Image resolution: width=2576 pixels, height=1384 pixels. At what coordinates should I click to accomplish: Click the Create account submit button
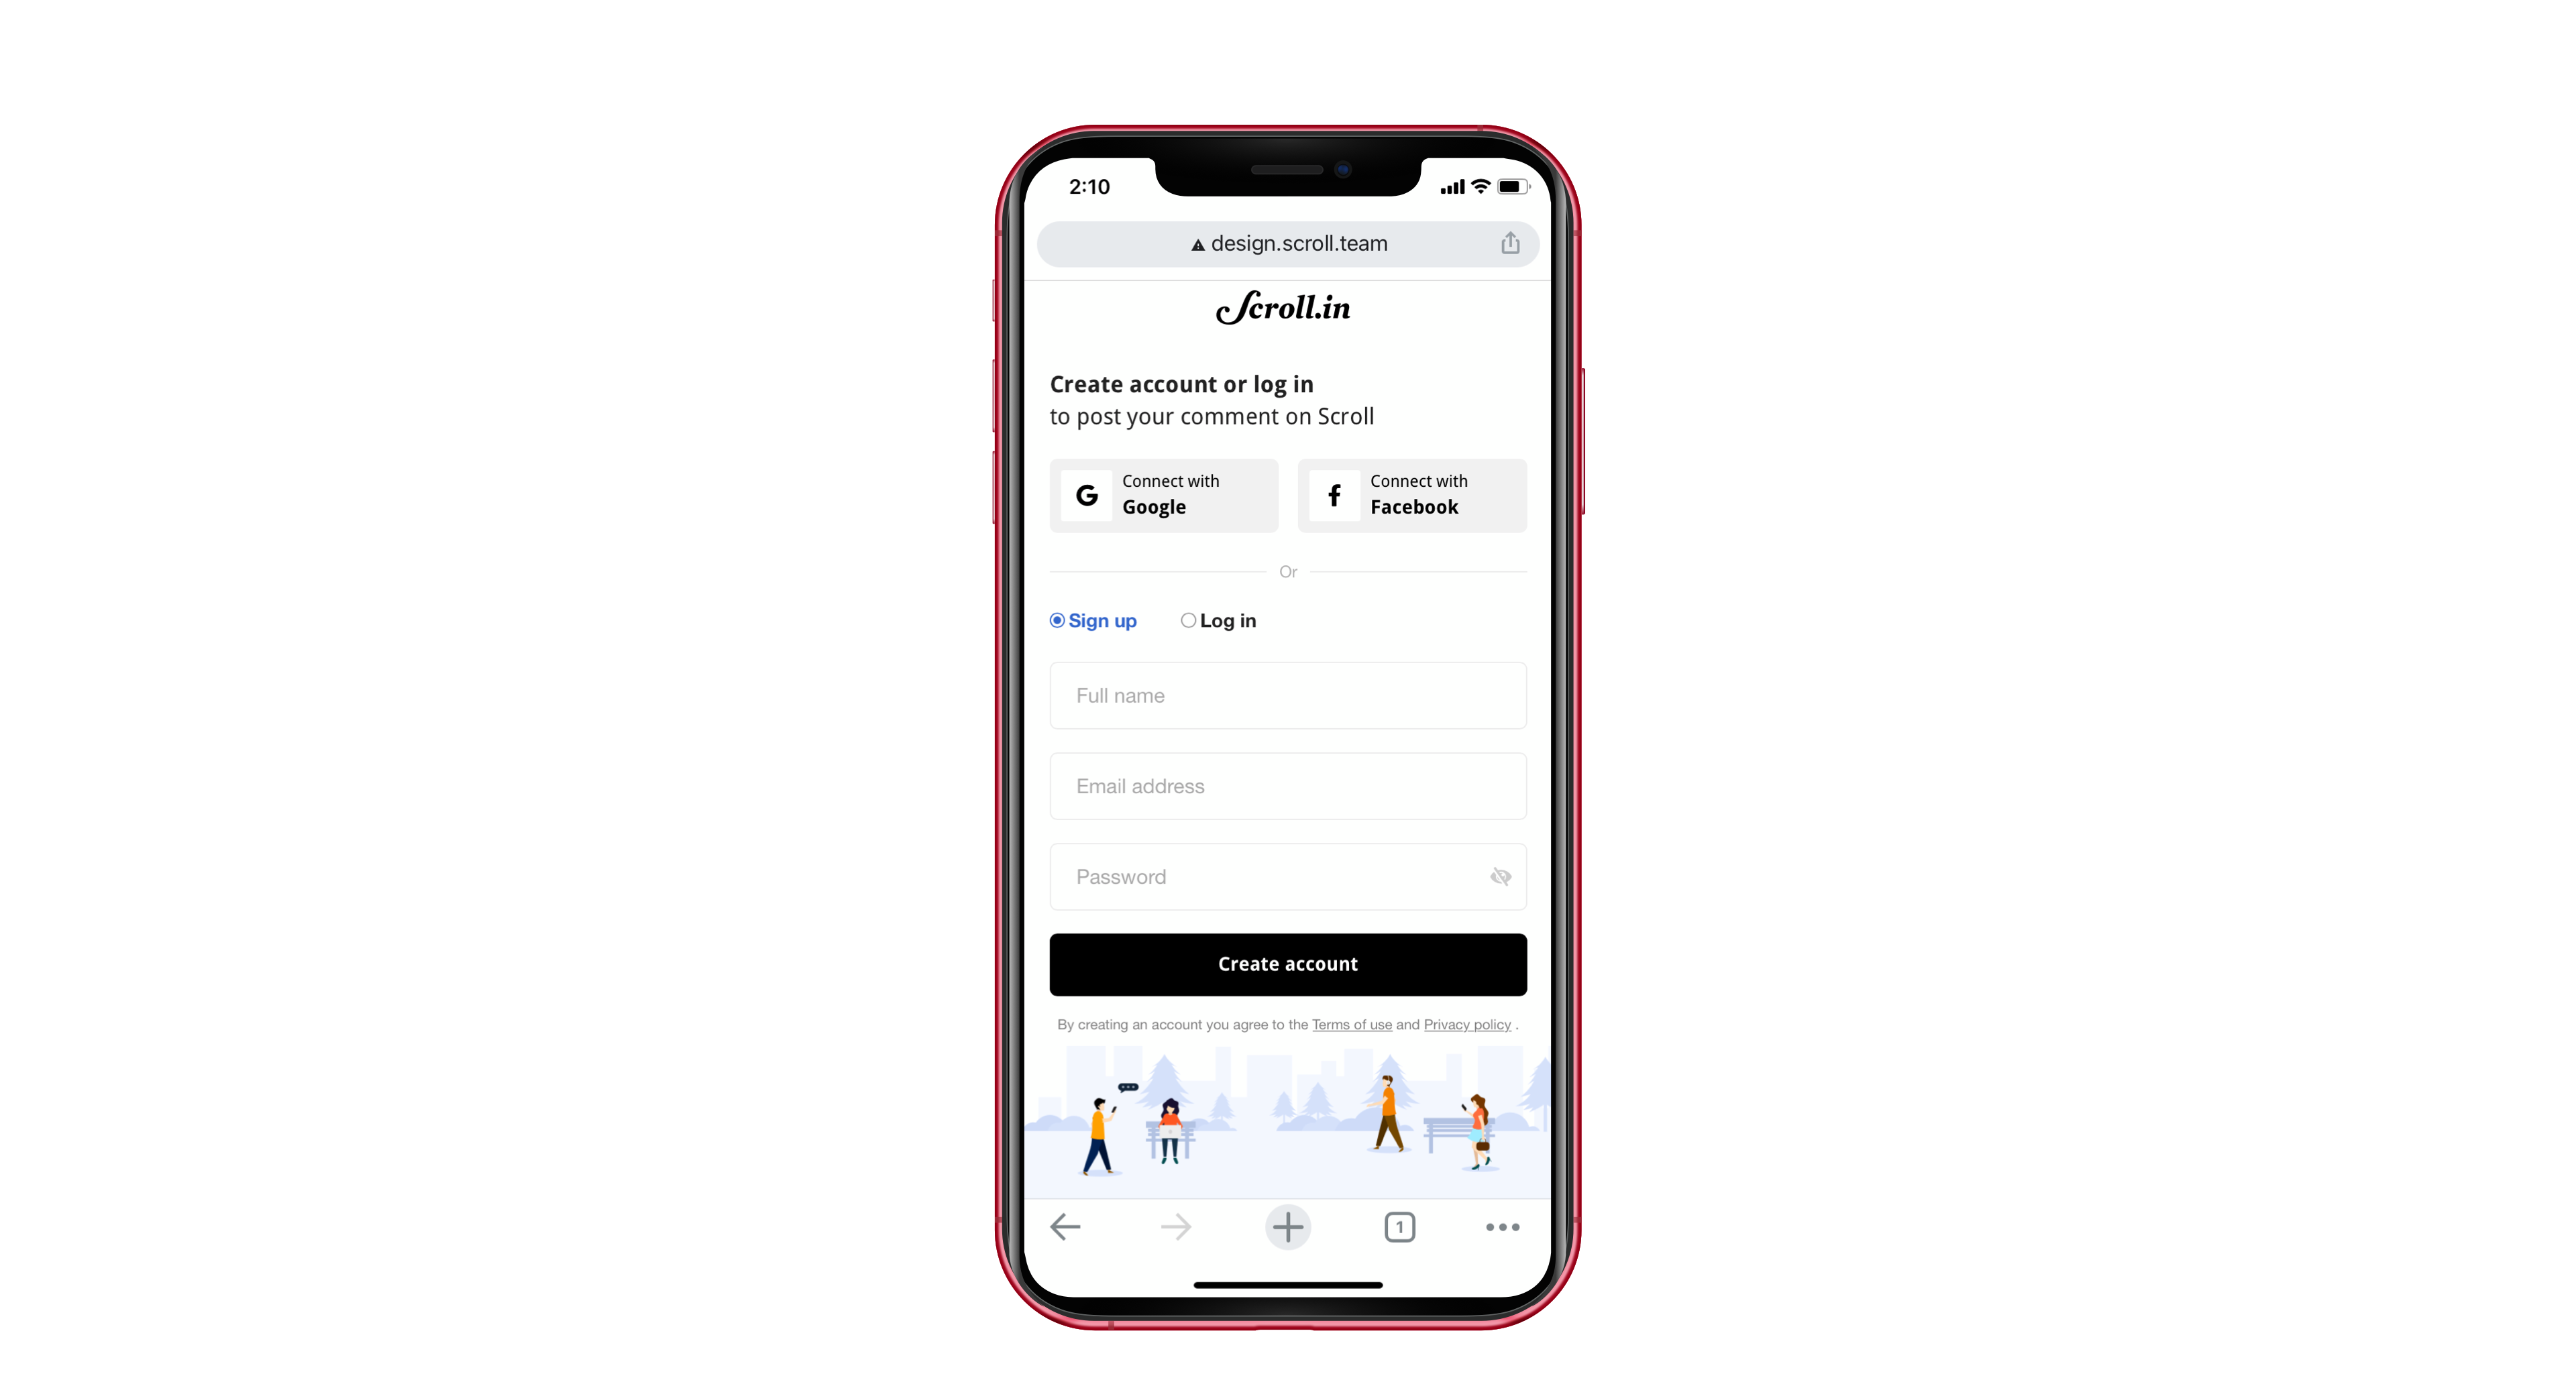pos(1287,963)
